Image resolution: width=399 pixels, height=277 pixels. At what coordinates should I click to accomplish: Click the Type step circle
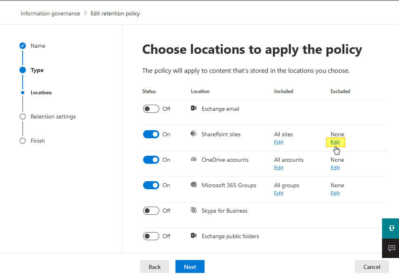(x=23, y=70)
